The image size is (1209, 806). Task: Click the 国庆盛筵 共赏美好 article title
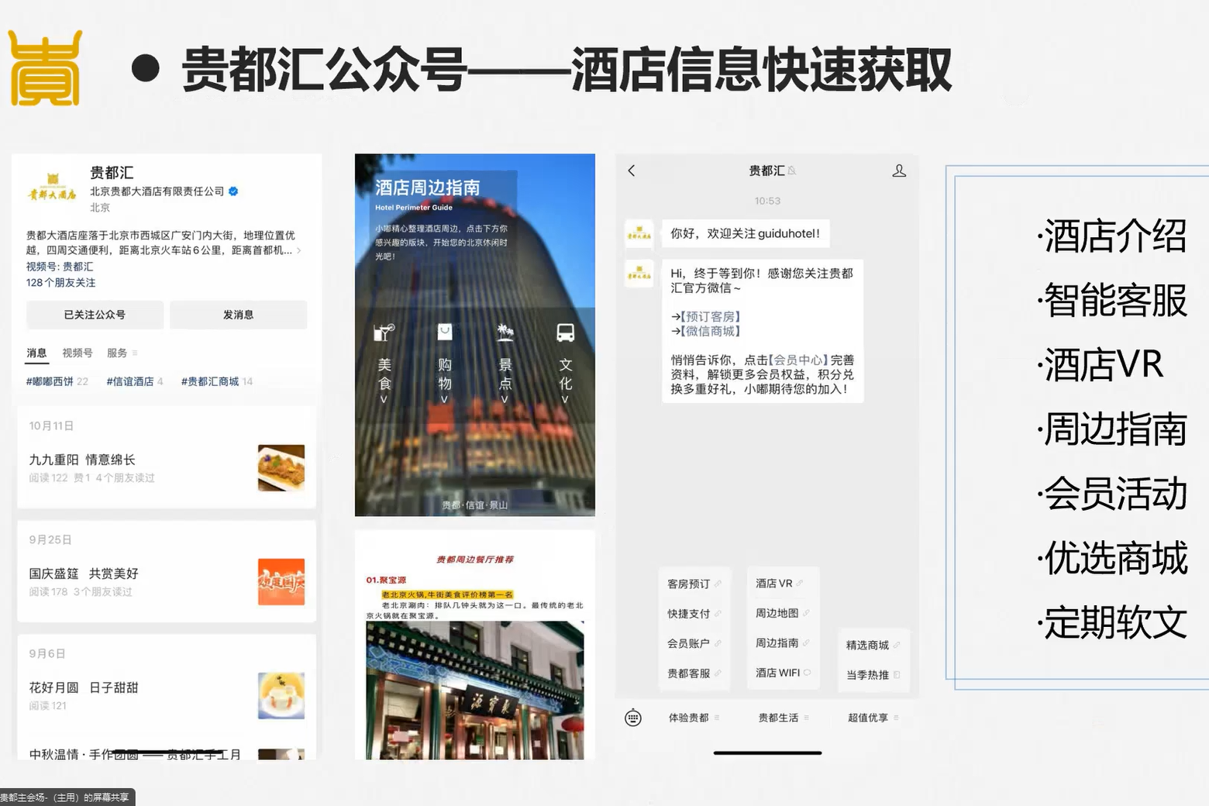click(x=84, y=573)
